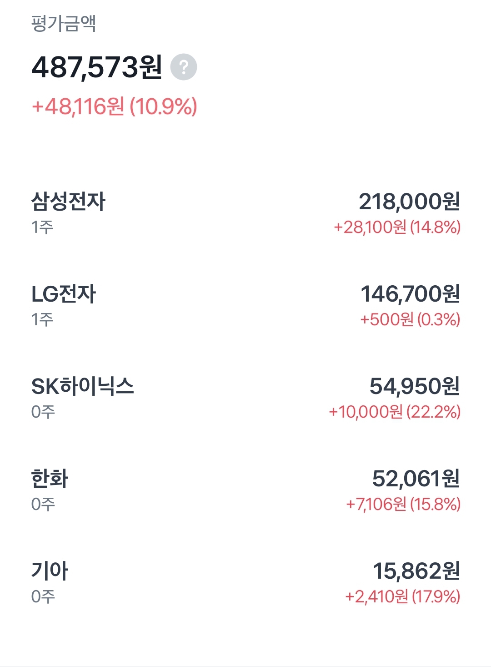Tap 한화's 52,061원 valuation
Image resolution: width=491 pixels, height=667 pixels.
click(x=416, y=479)
